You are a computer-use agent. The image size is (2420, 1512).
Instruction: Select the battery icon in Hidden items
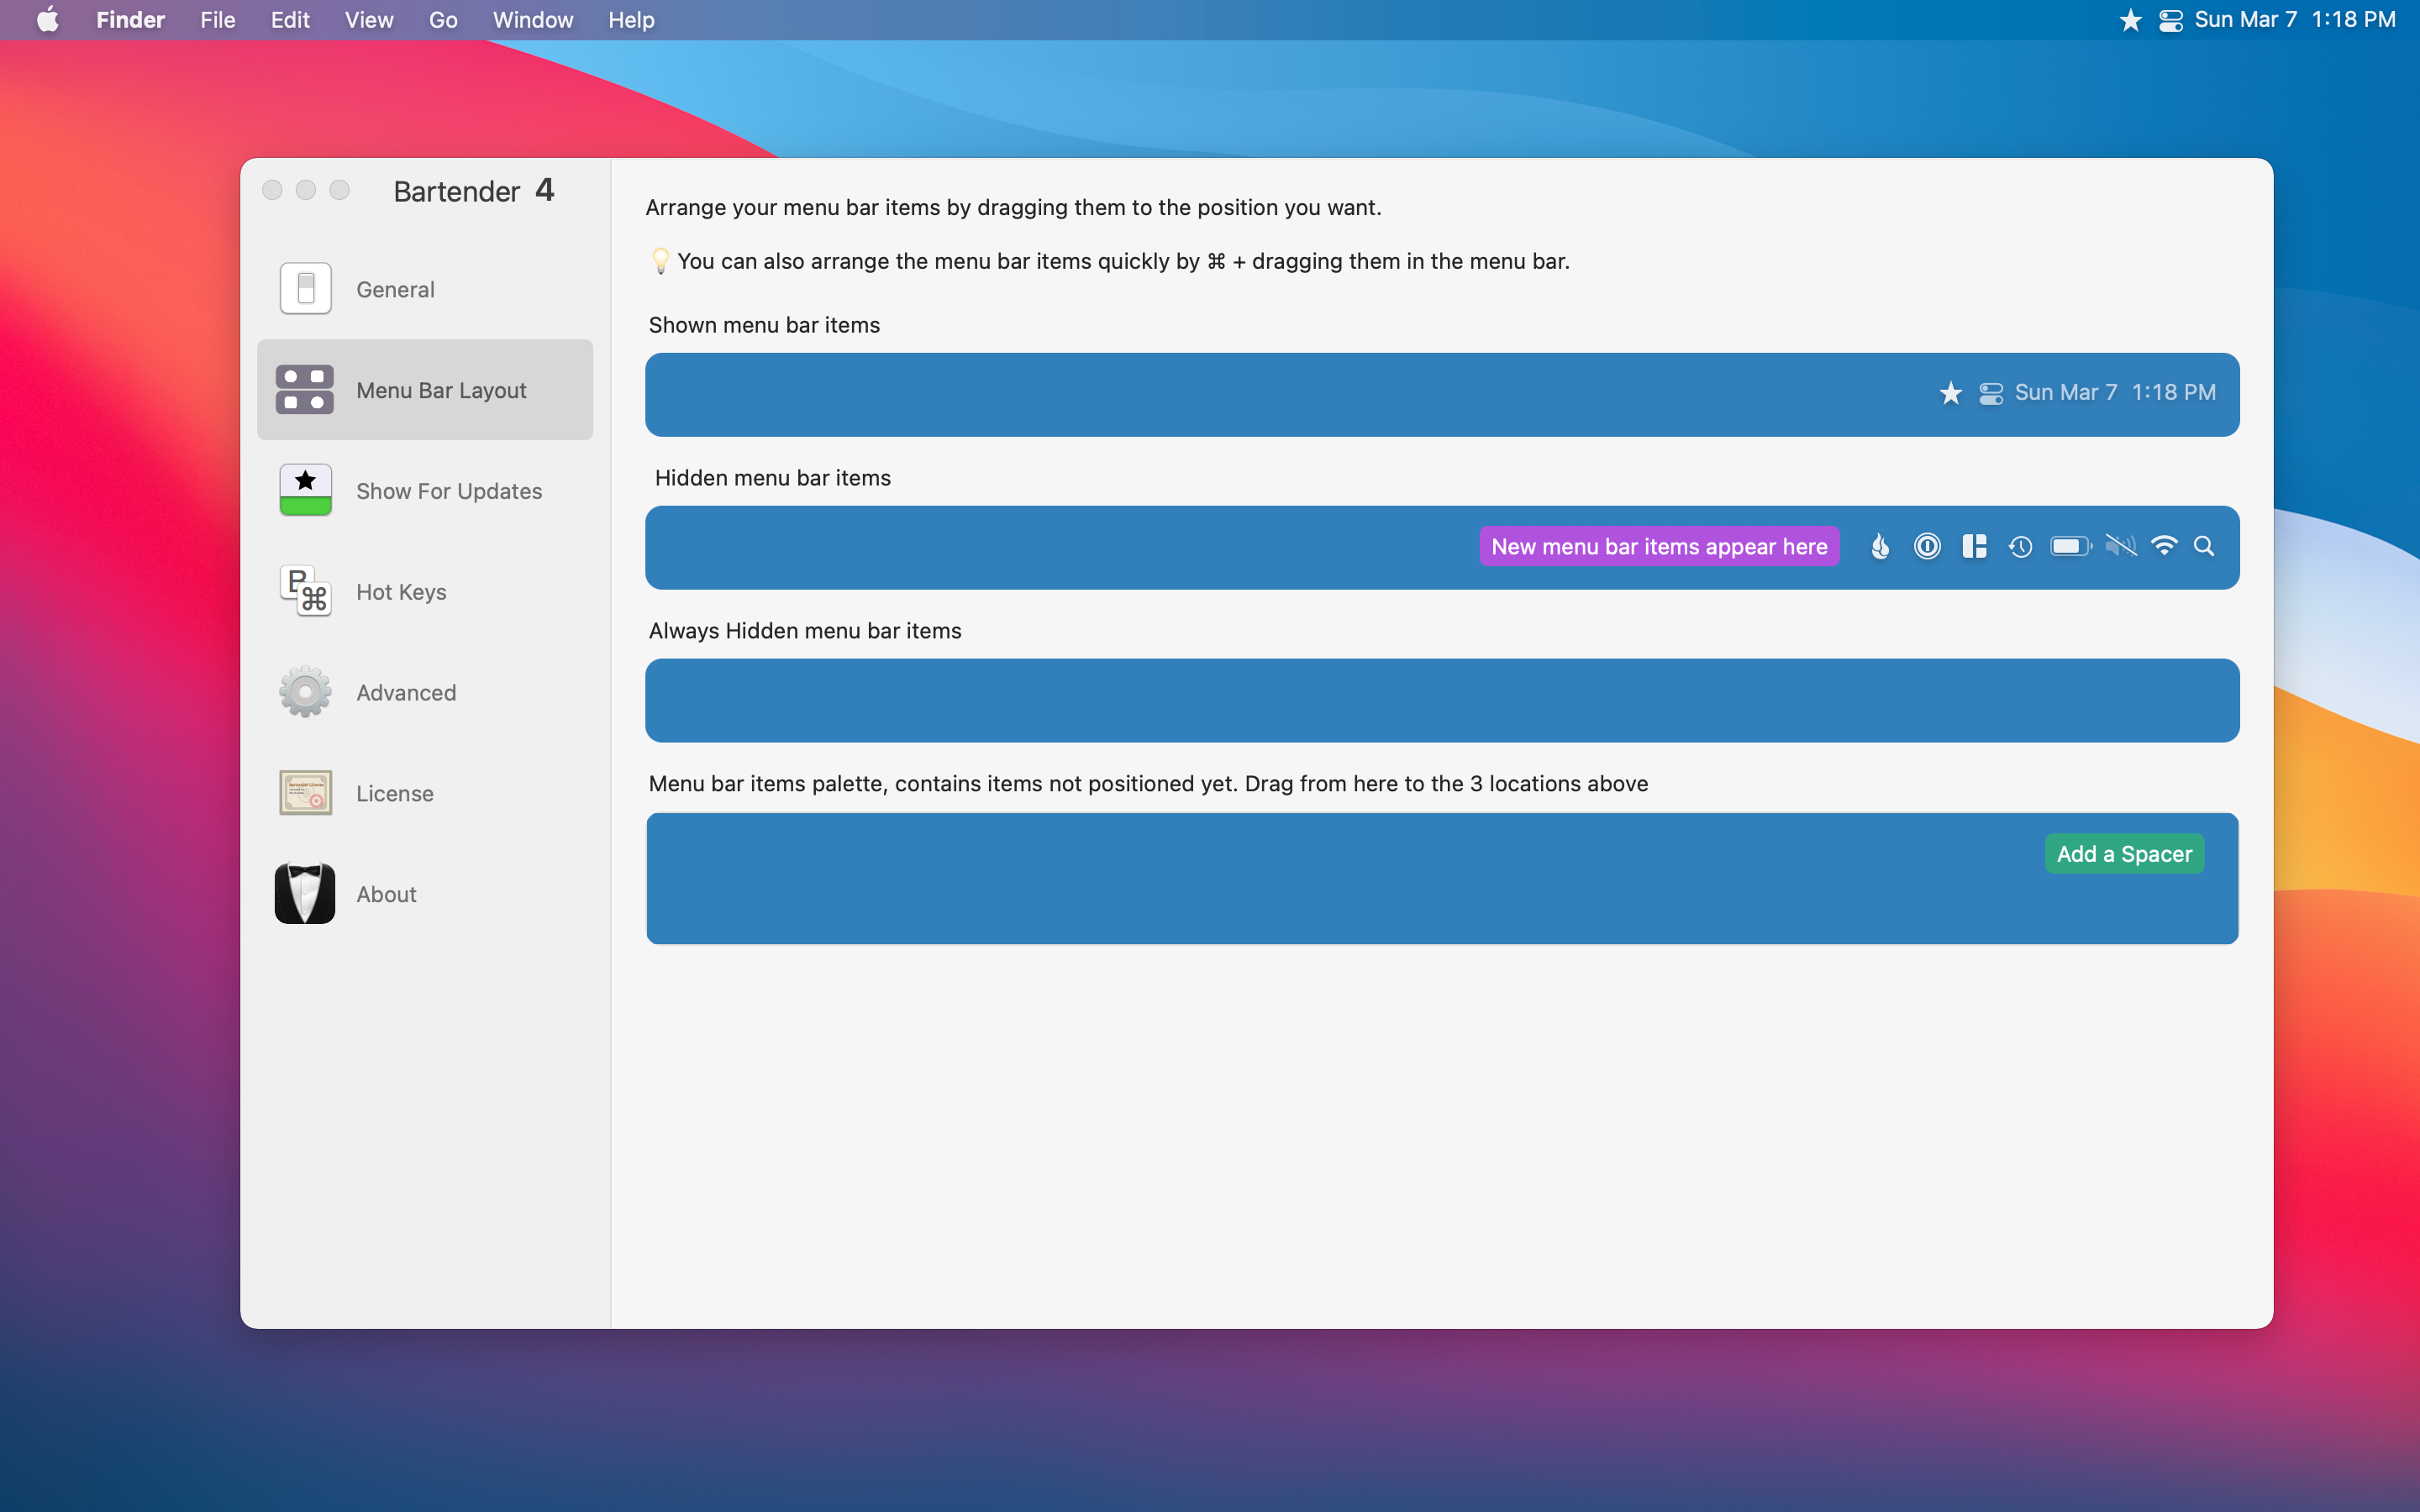[x=2071, y=546]
